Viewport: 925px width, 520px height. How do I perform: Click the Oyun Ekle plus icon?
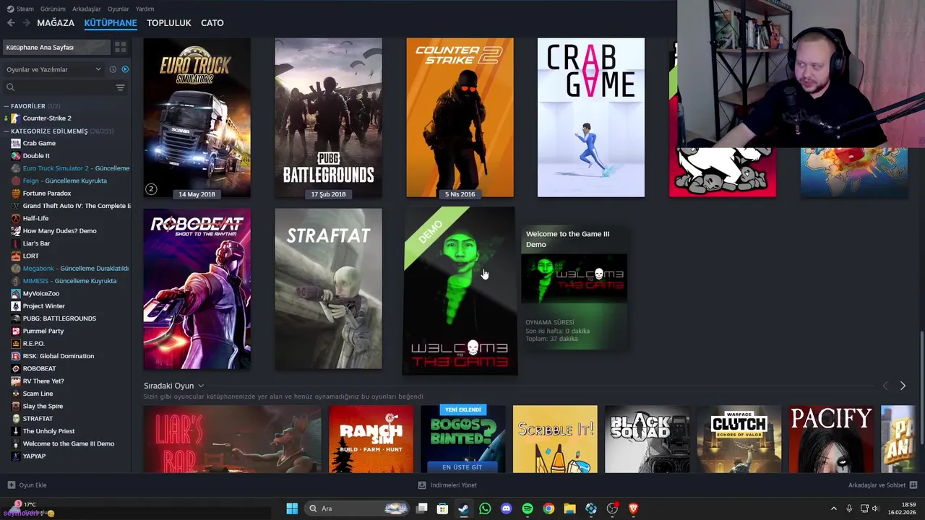(11, 485)
